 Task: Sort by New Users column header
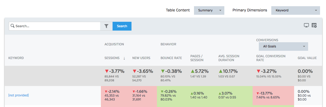pyautogui.click(x=141, y=58)
